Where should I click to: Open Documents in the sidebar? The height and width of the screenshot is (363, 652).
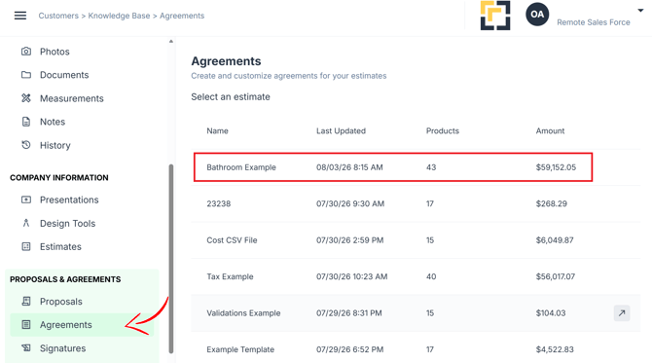tap(64, 75)
